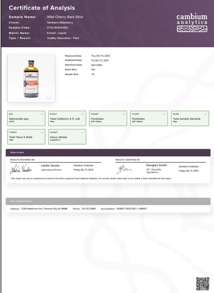Click the checkmark on the Heavy Metals card
The image size is (214, 293).
[x=82, y=133]
